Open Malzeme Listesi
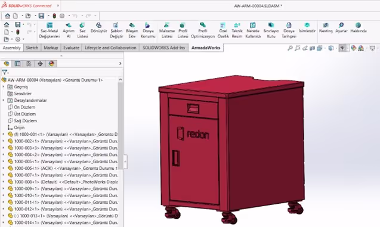Image resolution: width=380 pixels, height=227 pixels. [167, 30]
